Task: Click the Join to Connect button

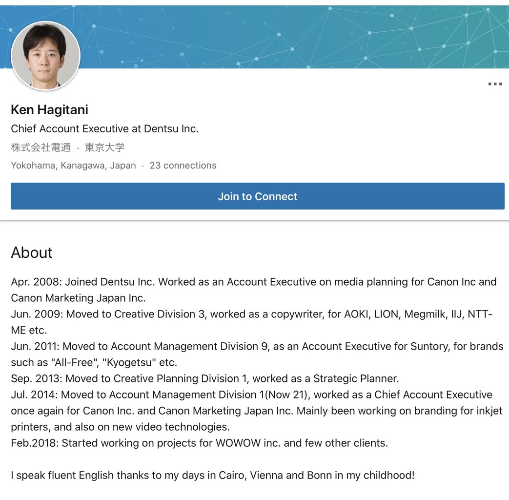Action: pyautogui.click(x=257, y=196)
